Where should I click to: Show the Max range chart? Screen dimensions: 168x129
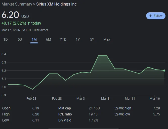tap(107, 39)
